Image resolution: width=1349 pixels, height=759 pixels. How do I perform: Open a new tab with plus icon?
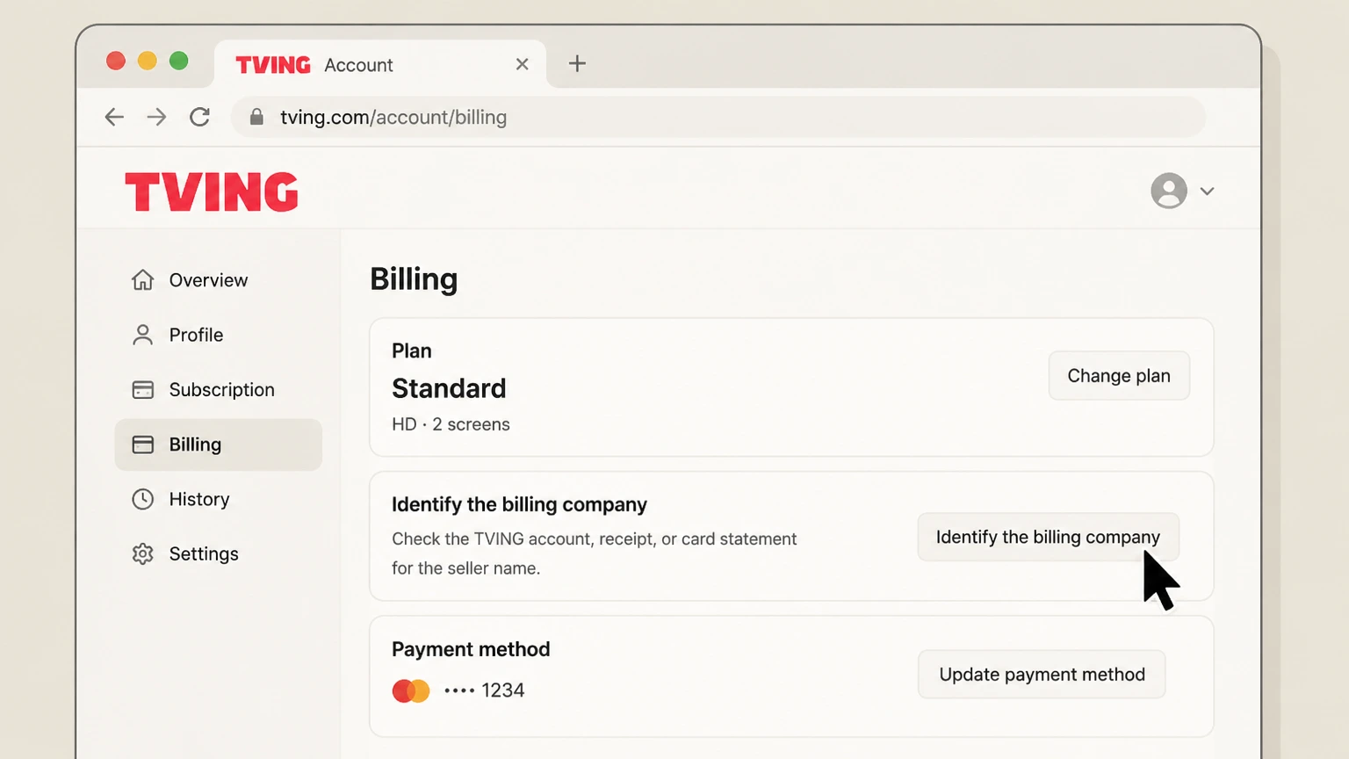[577, 63]
